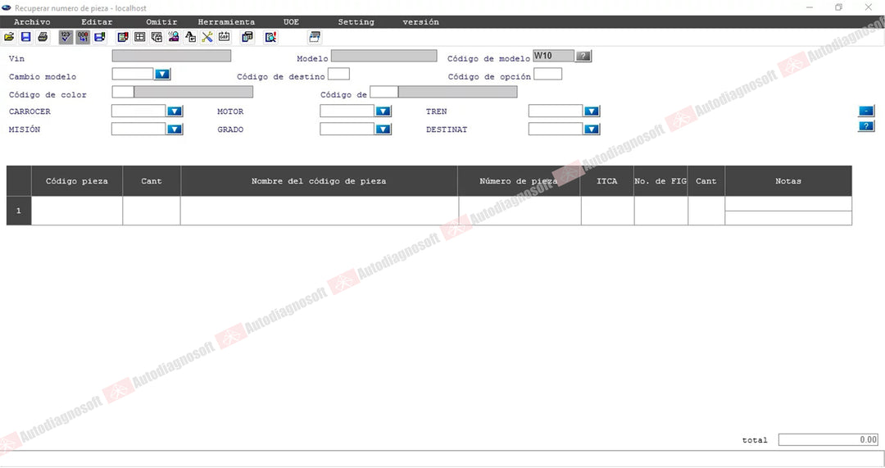Click the Código de destino field

338,74
